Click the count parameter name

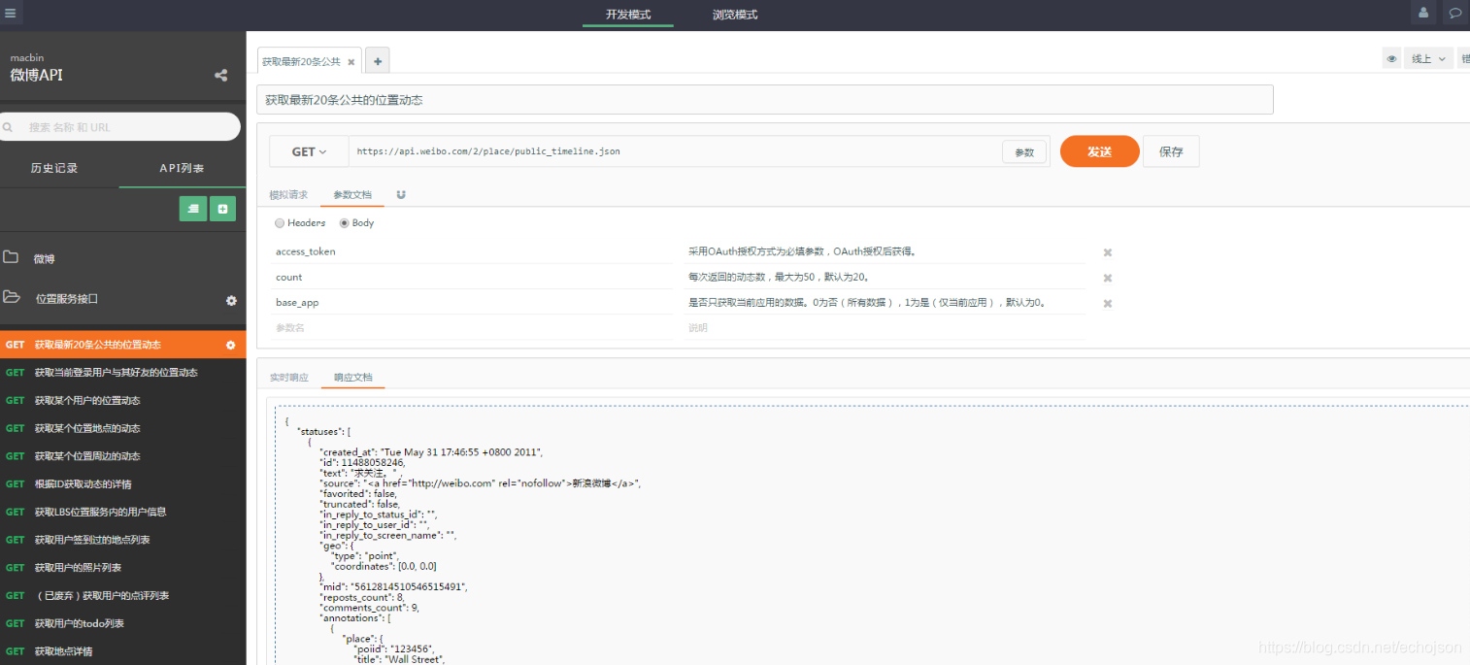click(x=289, y=277)
